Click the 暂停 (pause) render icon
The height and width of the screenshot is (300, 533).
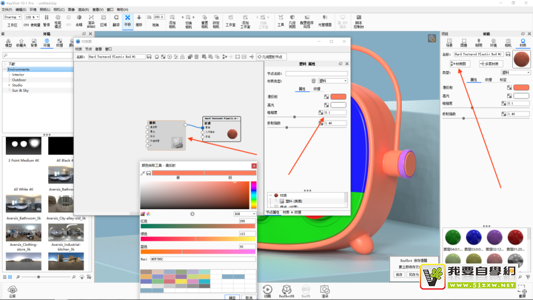click(x=46, y=20)
